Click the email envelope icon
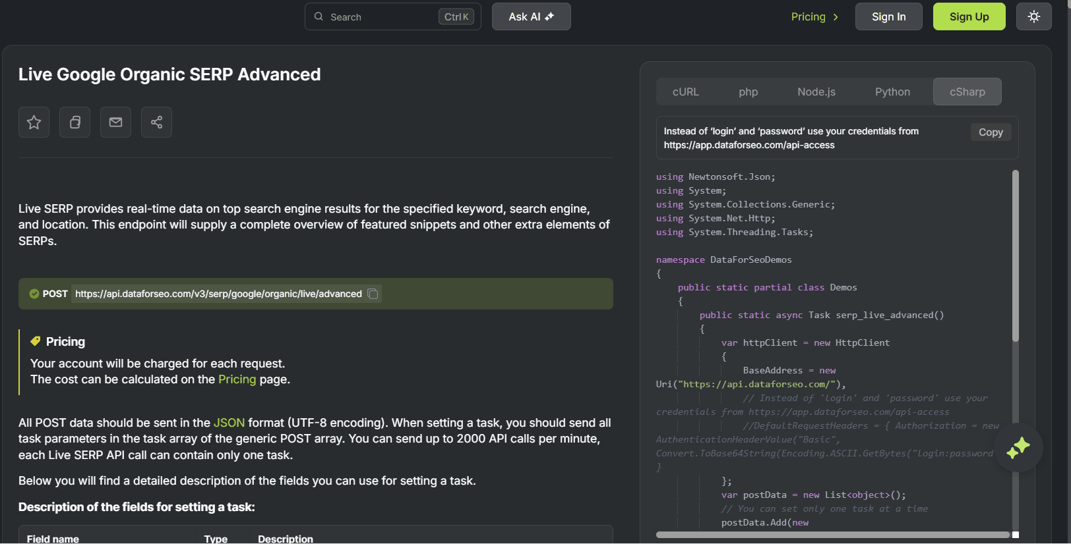 [115, 122]
